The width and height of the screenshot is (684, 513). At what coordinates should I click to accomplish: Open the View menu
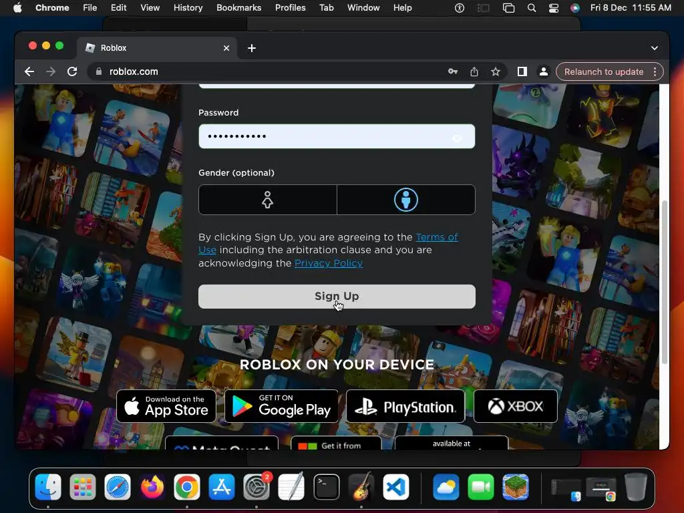tap(150, 7)
